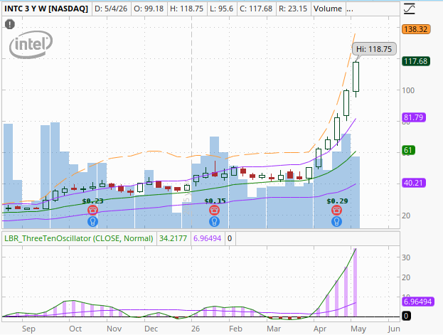The height and width of the screenshot is (335, 443).
Task: Click the $0.23 earnings label
Action: click(92, 201)
